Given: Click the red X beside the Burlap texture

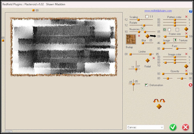Looking at the screenshot, I should pos(139,36).
